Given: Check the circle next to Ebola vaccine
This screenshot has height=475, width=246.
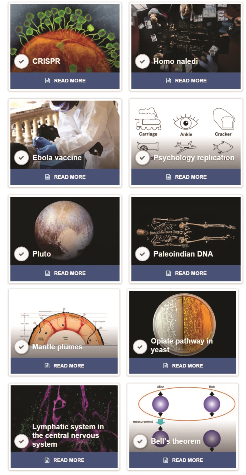Looking at the screenshot, I should point(21,158).
